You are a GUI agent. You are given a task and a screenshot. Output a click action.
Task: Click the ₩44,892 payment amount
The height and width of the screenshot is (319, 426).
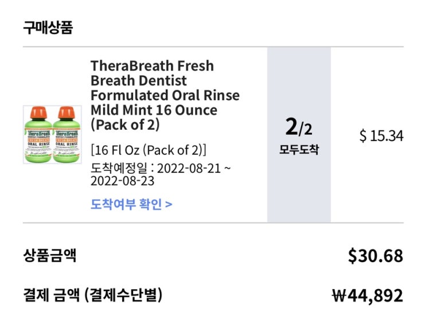(368, 295)
